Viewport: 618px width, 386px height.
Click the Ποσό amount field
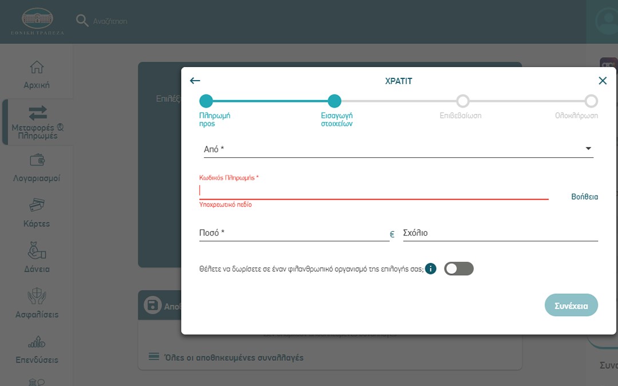(x=293, y=233)
